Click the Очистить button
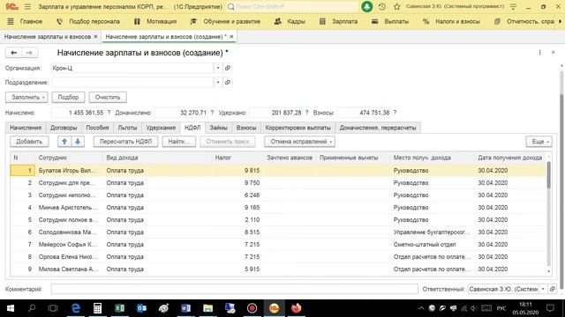565x317 pixels. click(x=108, y=98)
